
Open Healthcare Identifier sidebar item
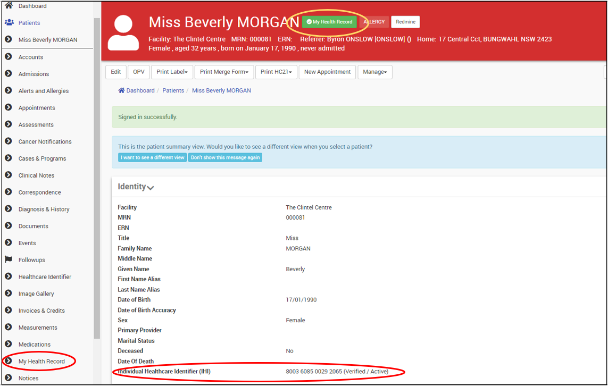coord(45,277)
